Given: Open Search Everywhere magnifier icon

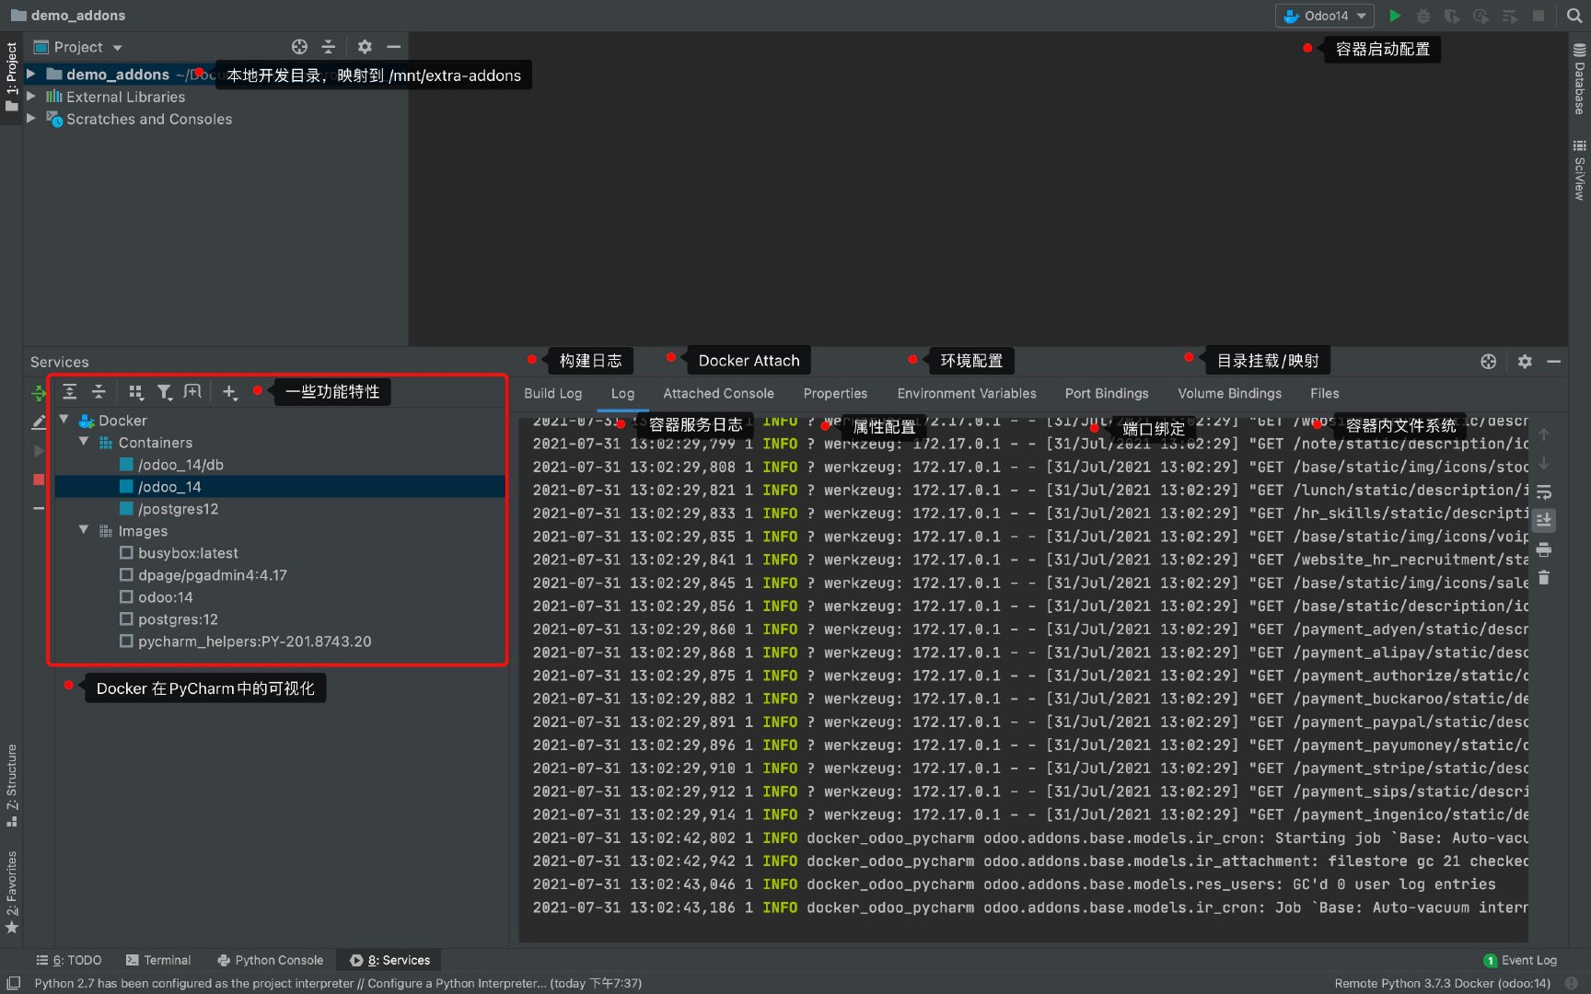Looking at the screenshot, I should (1574, 16).
